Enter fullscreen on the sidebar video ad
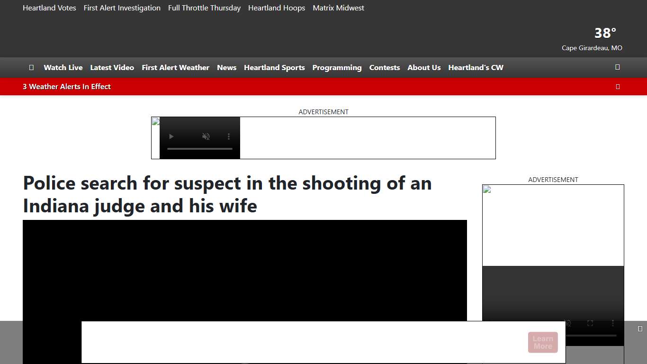647x364 pixels. point(590,323)
